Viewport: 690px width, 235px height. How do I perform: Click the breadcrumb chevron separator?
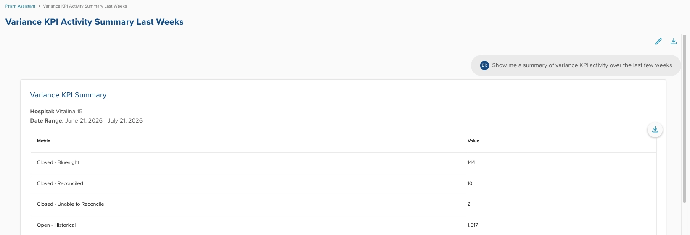coord(39,6)
